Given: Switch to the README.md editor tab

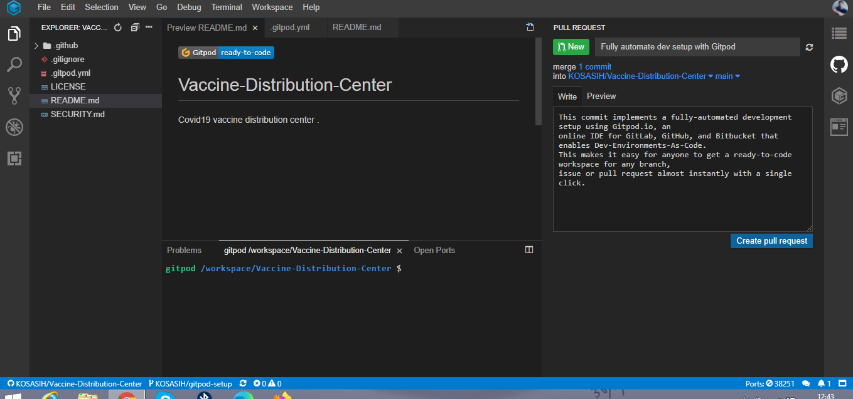Looking at the screenshot, I should click(x=363, y=28).
